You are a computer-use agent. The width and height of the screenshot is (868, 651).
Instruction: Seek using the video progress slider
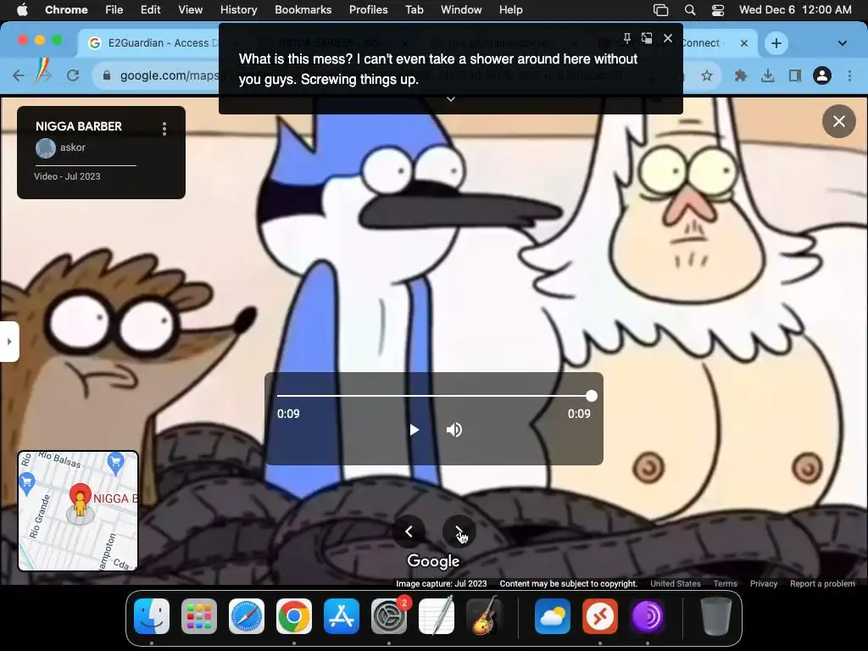(x=434, y=396)
